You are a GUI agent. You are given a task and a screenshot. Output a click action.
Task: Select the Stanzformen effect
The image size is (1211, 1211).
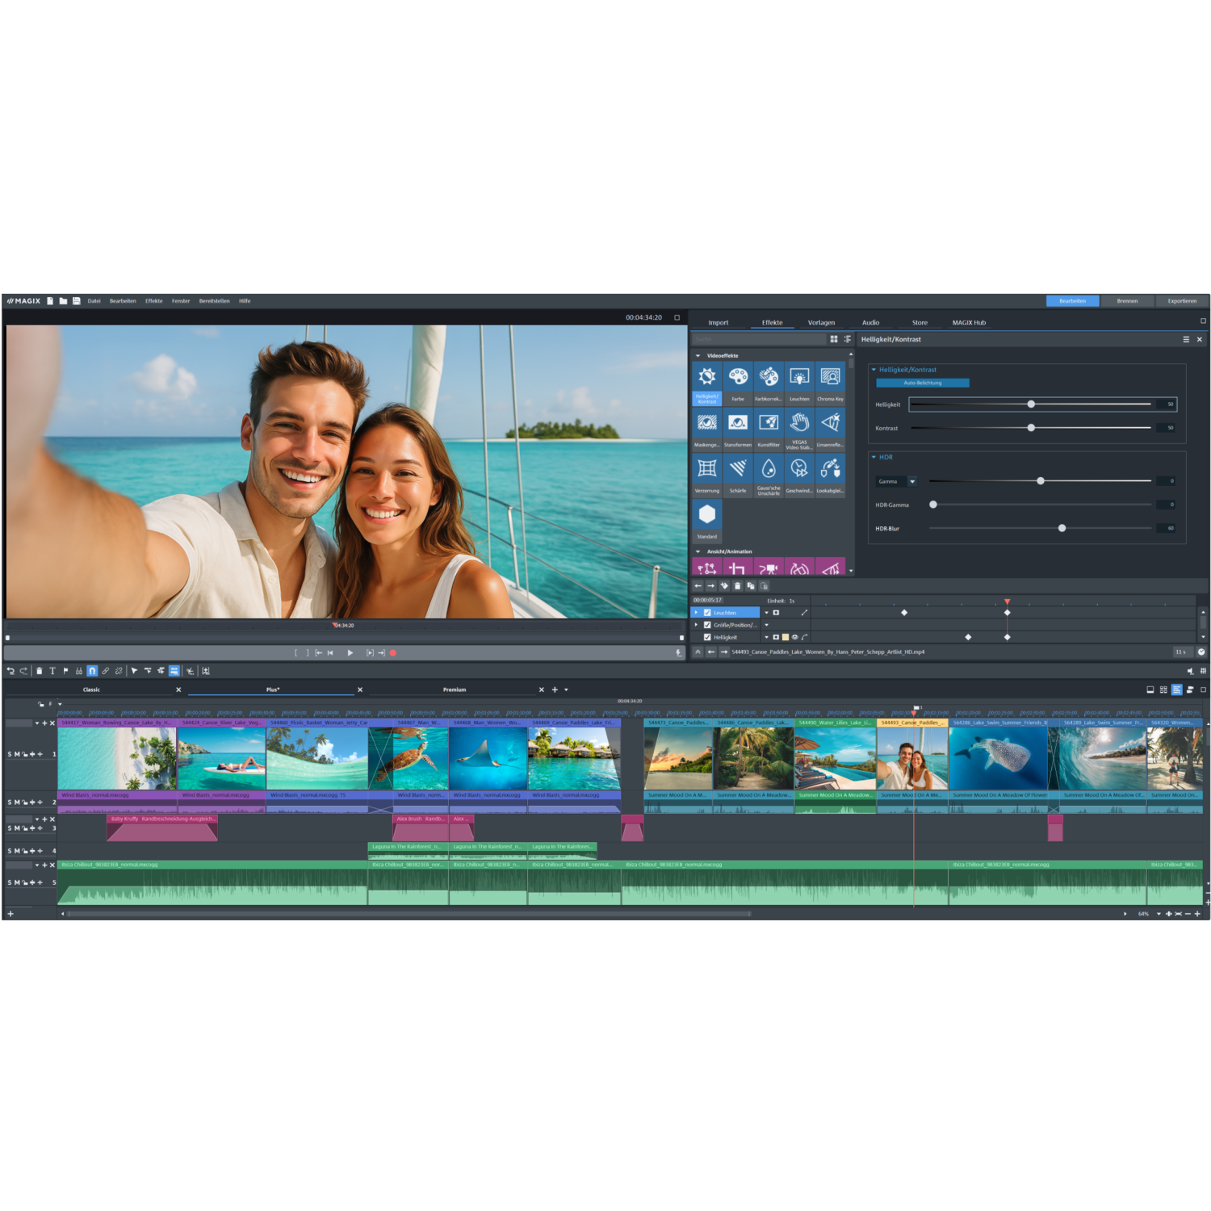coord(738,421)
